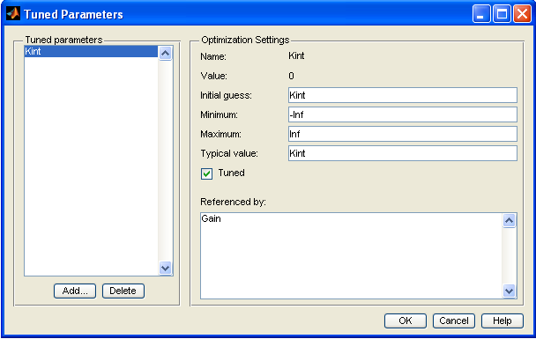This screenshot has height=339, width=536.
Task: Focus the Typical value field
Action: tap(403, 153)
